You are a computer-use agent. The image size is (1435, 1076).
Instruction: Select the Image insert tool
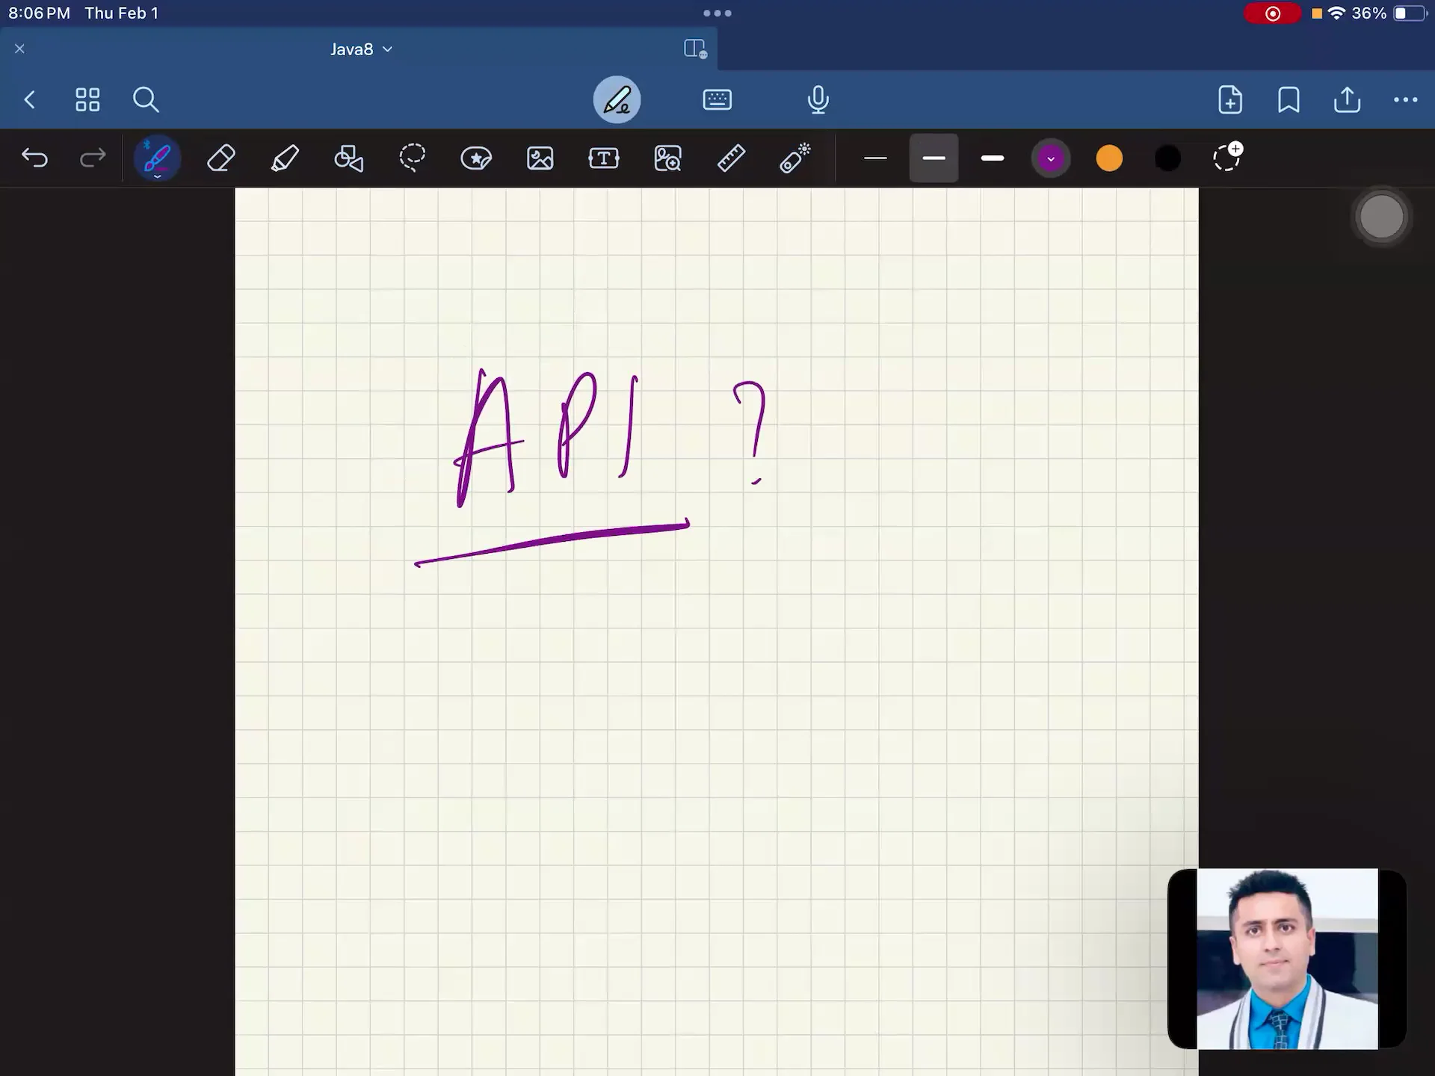click(x=540, y=158)
